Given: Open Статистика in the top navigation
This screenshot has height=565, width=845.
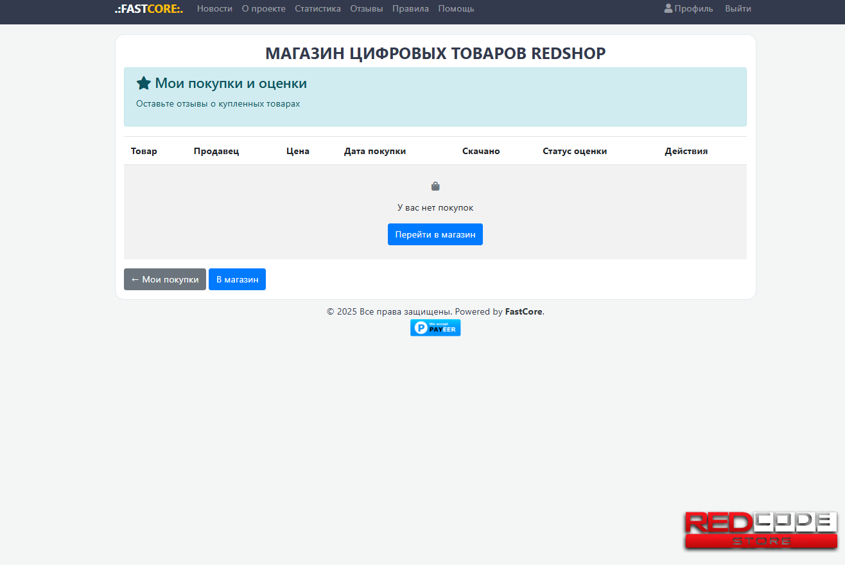Looking at the screenshot, I should pyautogui.click(x=318, y=9).
